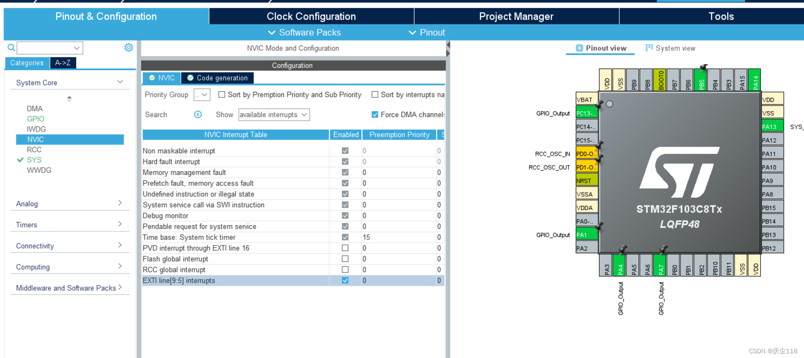
Task: Open SYS in System Core list
Action: 34,160
